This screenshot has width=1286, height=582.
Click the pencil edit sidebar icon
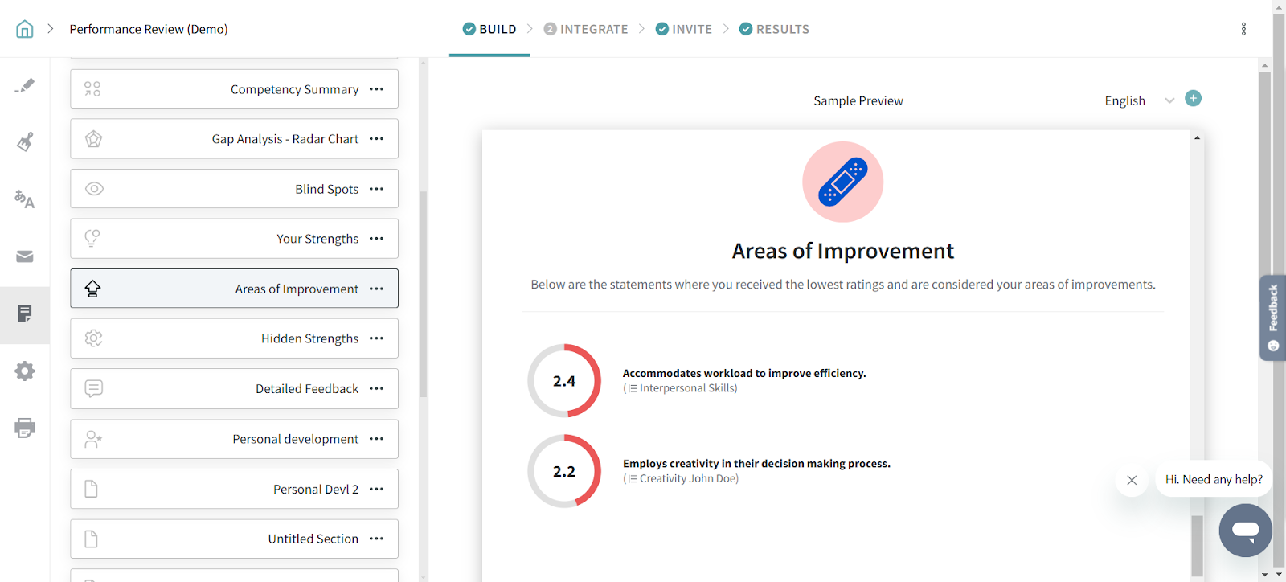click(25, 85)
